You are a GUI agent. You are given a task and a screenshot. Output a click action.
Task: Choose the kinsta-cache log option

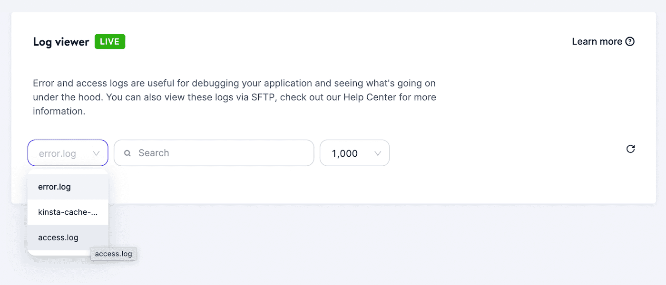[x=68, y=212]
